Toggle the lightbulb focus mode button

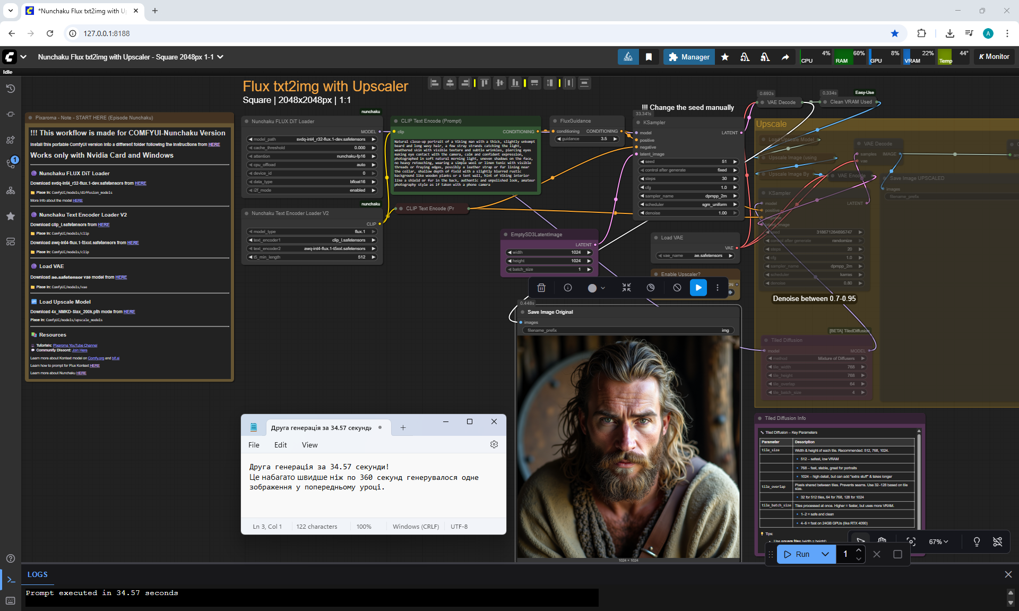[977, 541]
